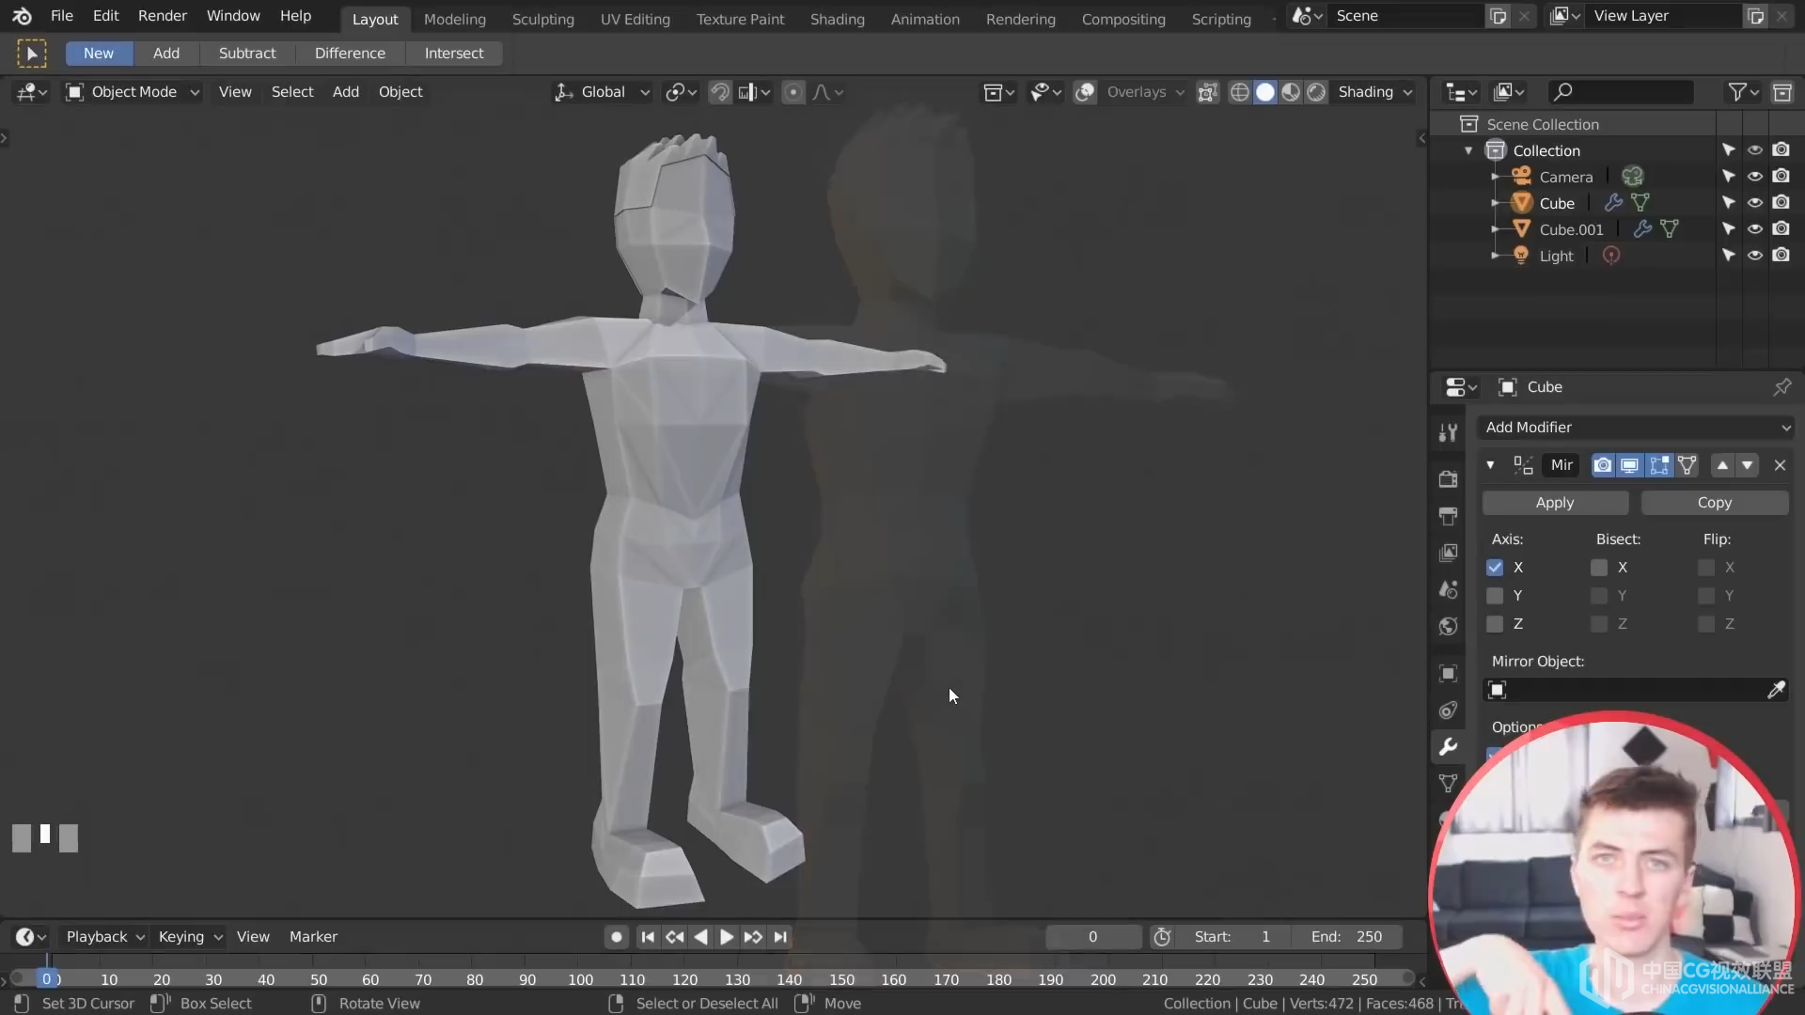
Task: Open the viewport Object menu
Action: click(x=400, y=92)
